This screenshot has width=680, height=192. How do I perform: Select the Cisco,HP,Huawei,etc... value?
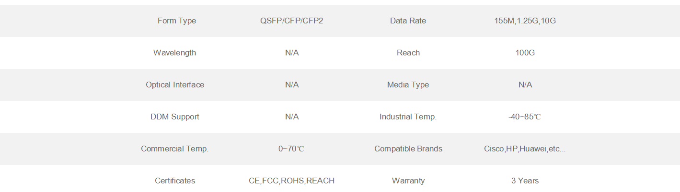point(525,149)
